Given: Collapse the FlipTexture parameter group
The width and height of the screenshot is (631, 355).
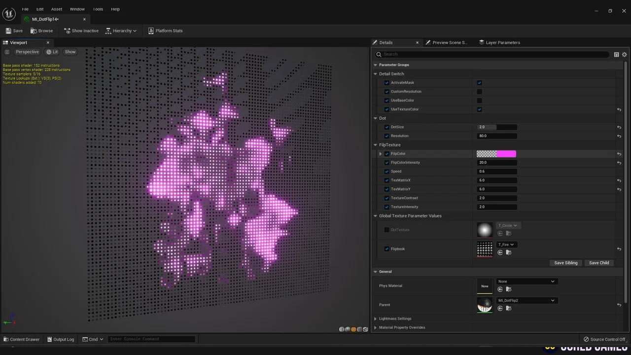Looking at the screenshot, I should (375, 144).
